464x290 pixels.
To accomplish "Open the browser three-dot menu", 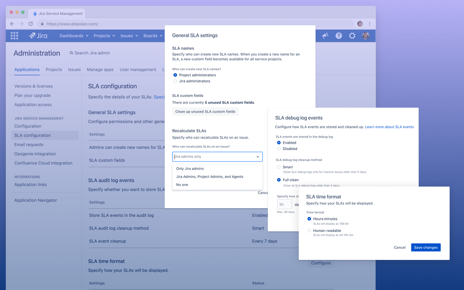I will [x=370, y=24].
